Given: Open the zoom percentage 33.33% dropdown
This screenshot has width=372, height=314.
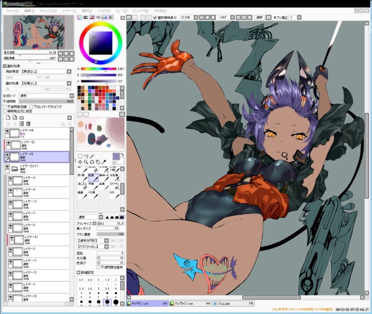Looking at the screenshot, I should (196, 17).
